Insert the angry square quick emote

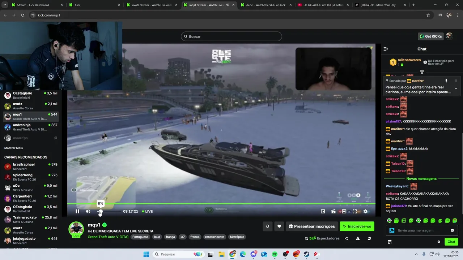click(x=404, y=221)
